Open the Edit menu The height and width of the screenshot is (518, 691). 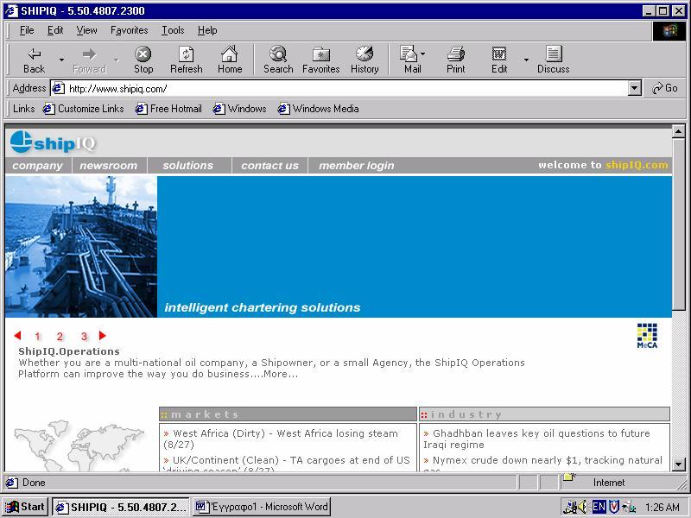(55, 30)
